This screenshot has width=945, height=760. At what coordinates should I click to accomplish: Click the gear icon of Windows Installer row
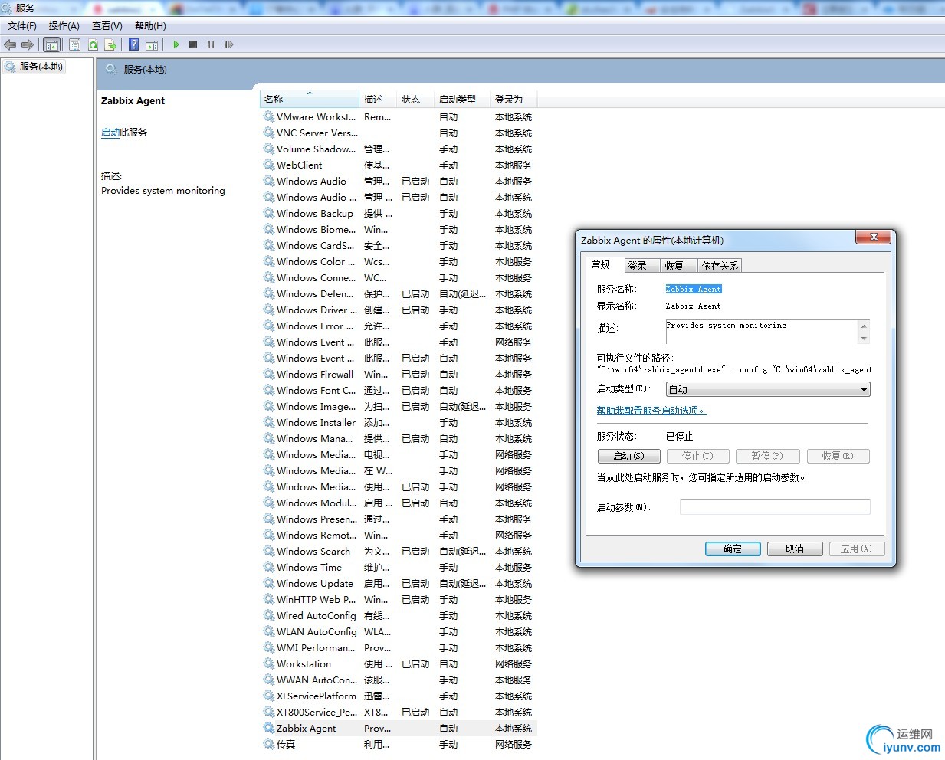point(268,422)
